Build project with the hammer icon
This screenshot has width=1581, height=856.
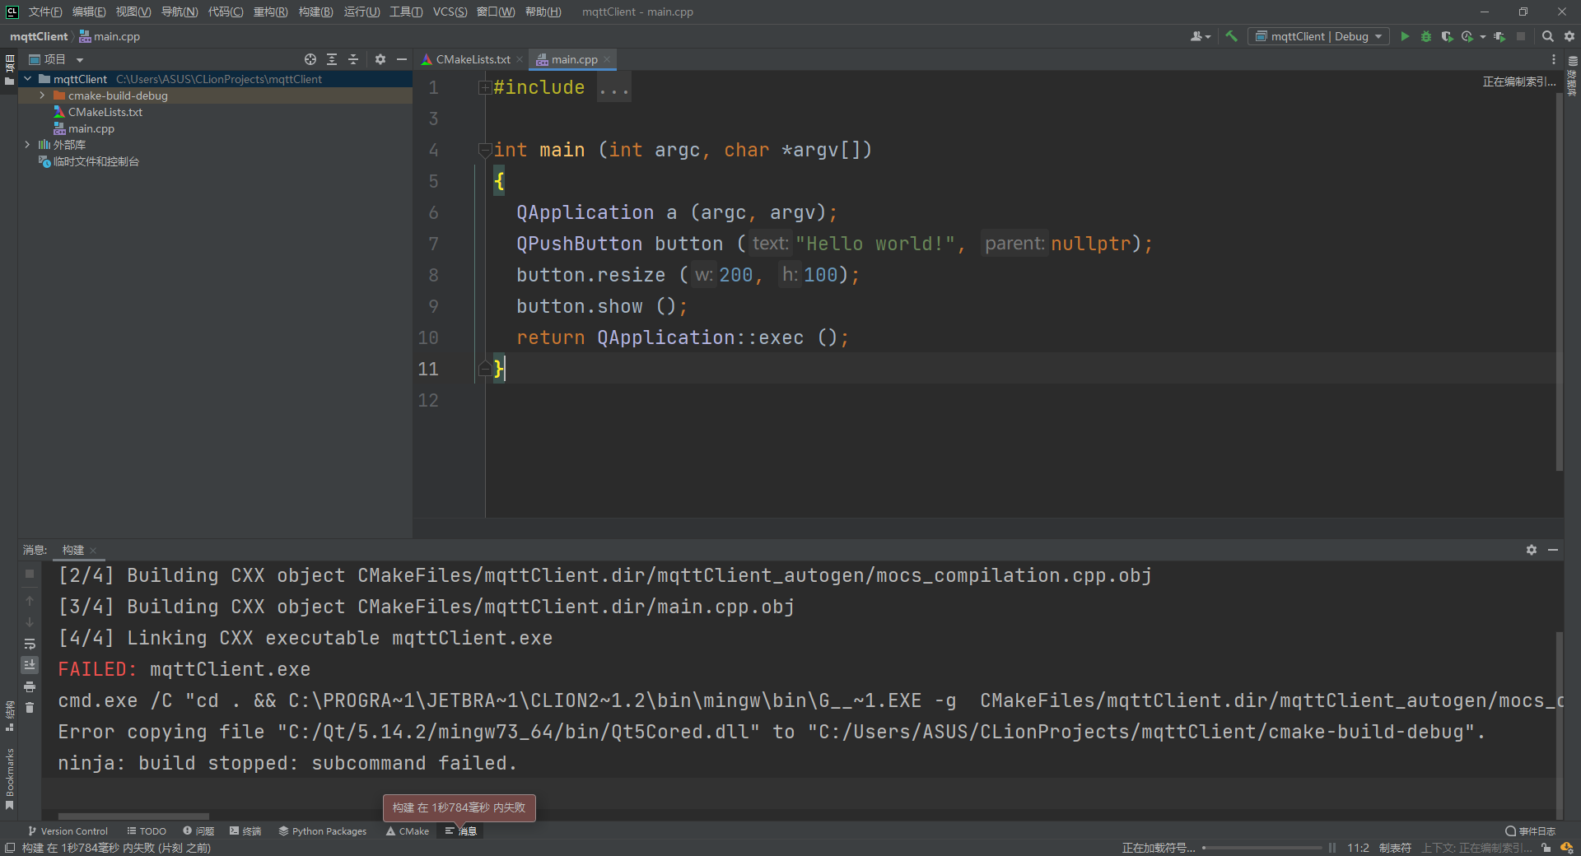coord(1232,36)
